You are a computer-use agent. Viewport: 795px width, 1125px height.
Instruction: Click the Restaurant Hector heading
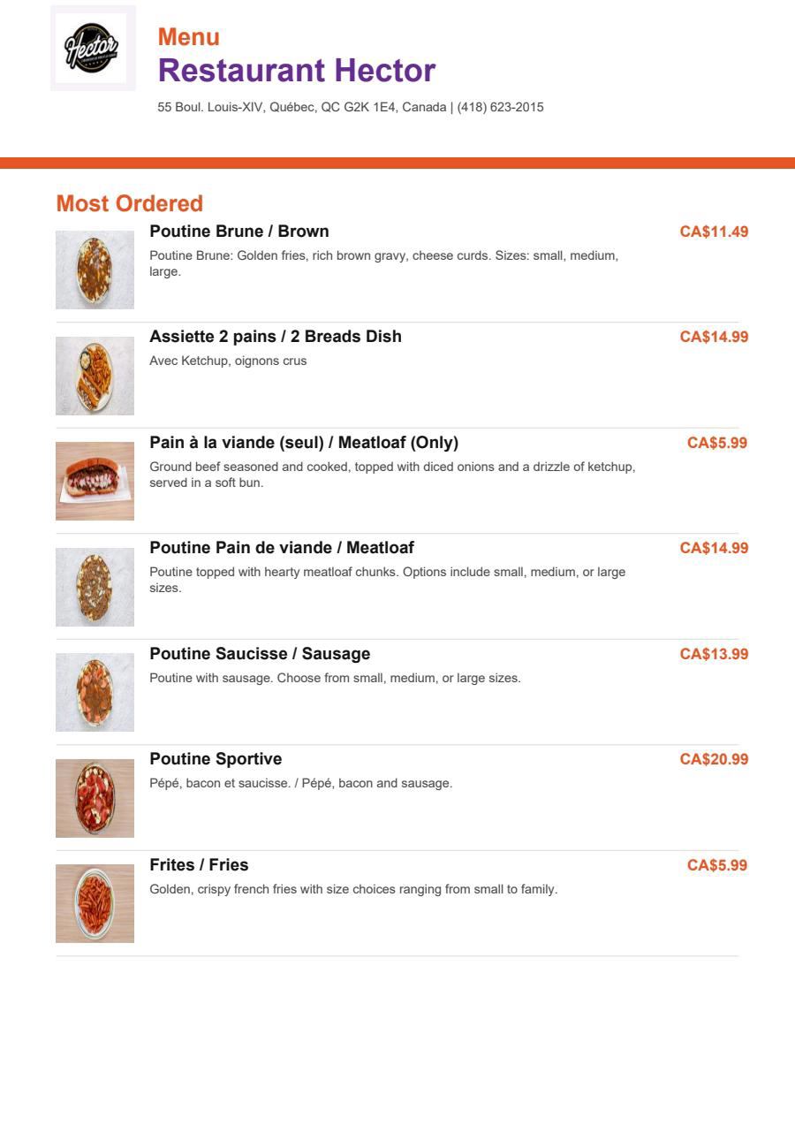point(297,71)
